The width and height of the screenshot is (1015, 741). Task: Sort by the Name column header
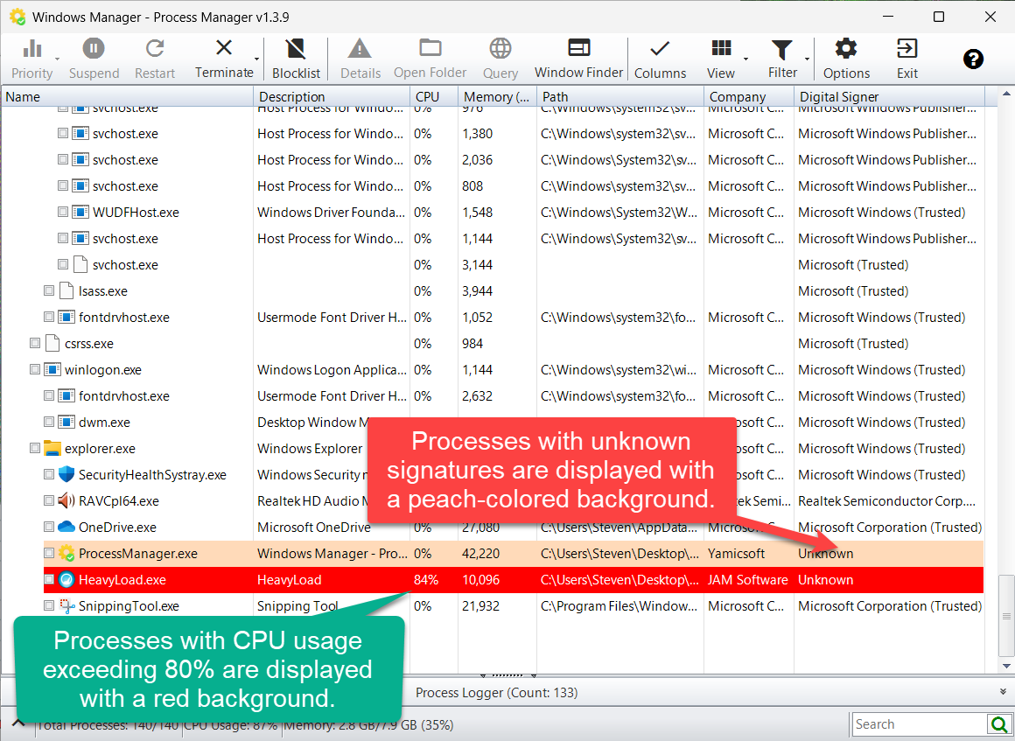[x=127, y=96]
